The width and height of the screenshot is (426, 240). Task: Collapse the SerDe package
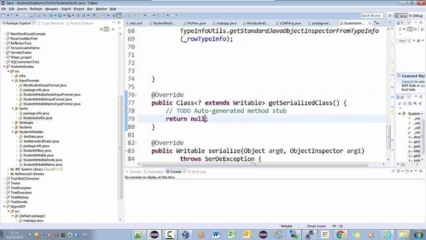[x=13, y=109]
